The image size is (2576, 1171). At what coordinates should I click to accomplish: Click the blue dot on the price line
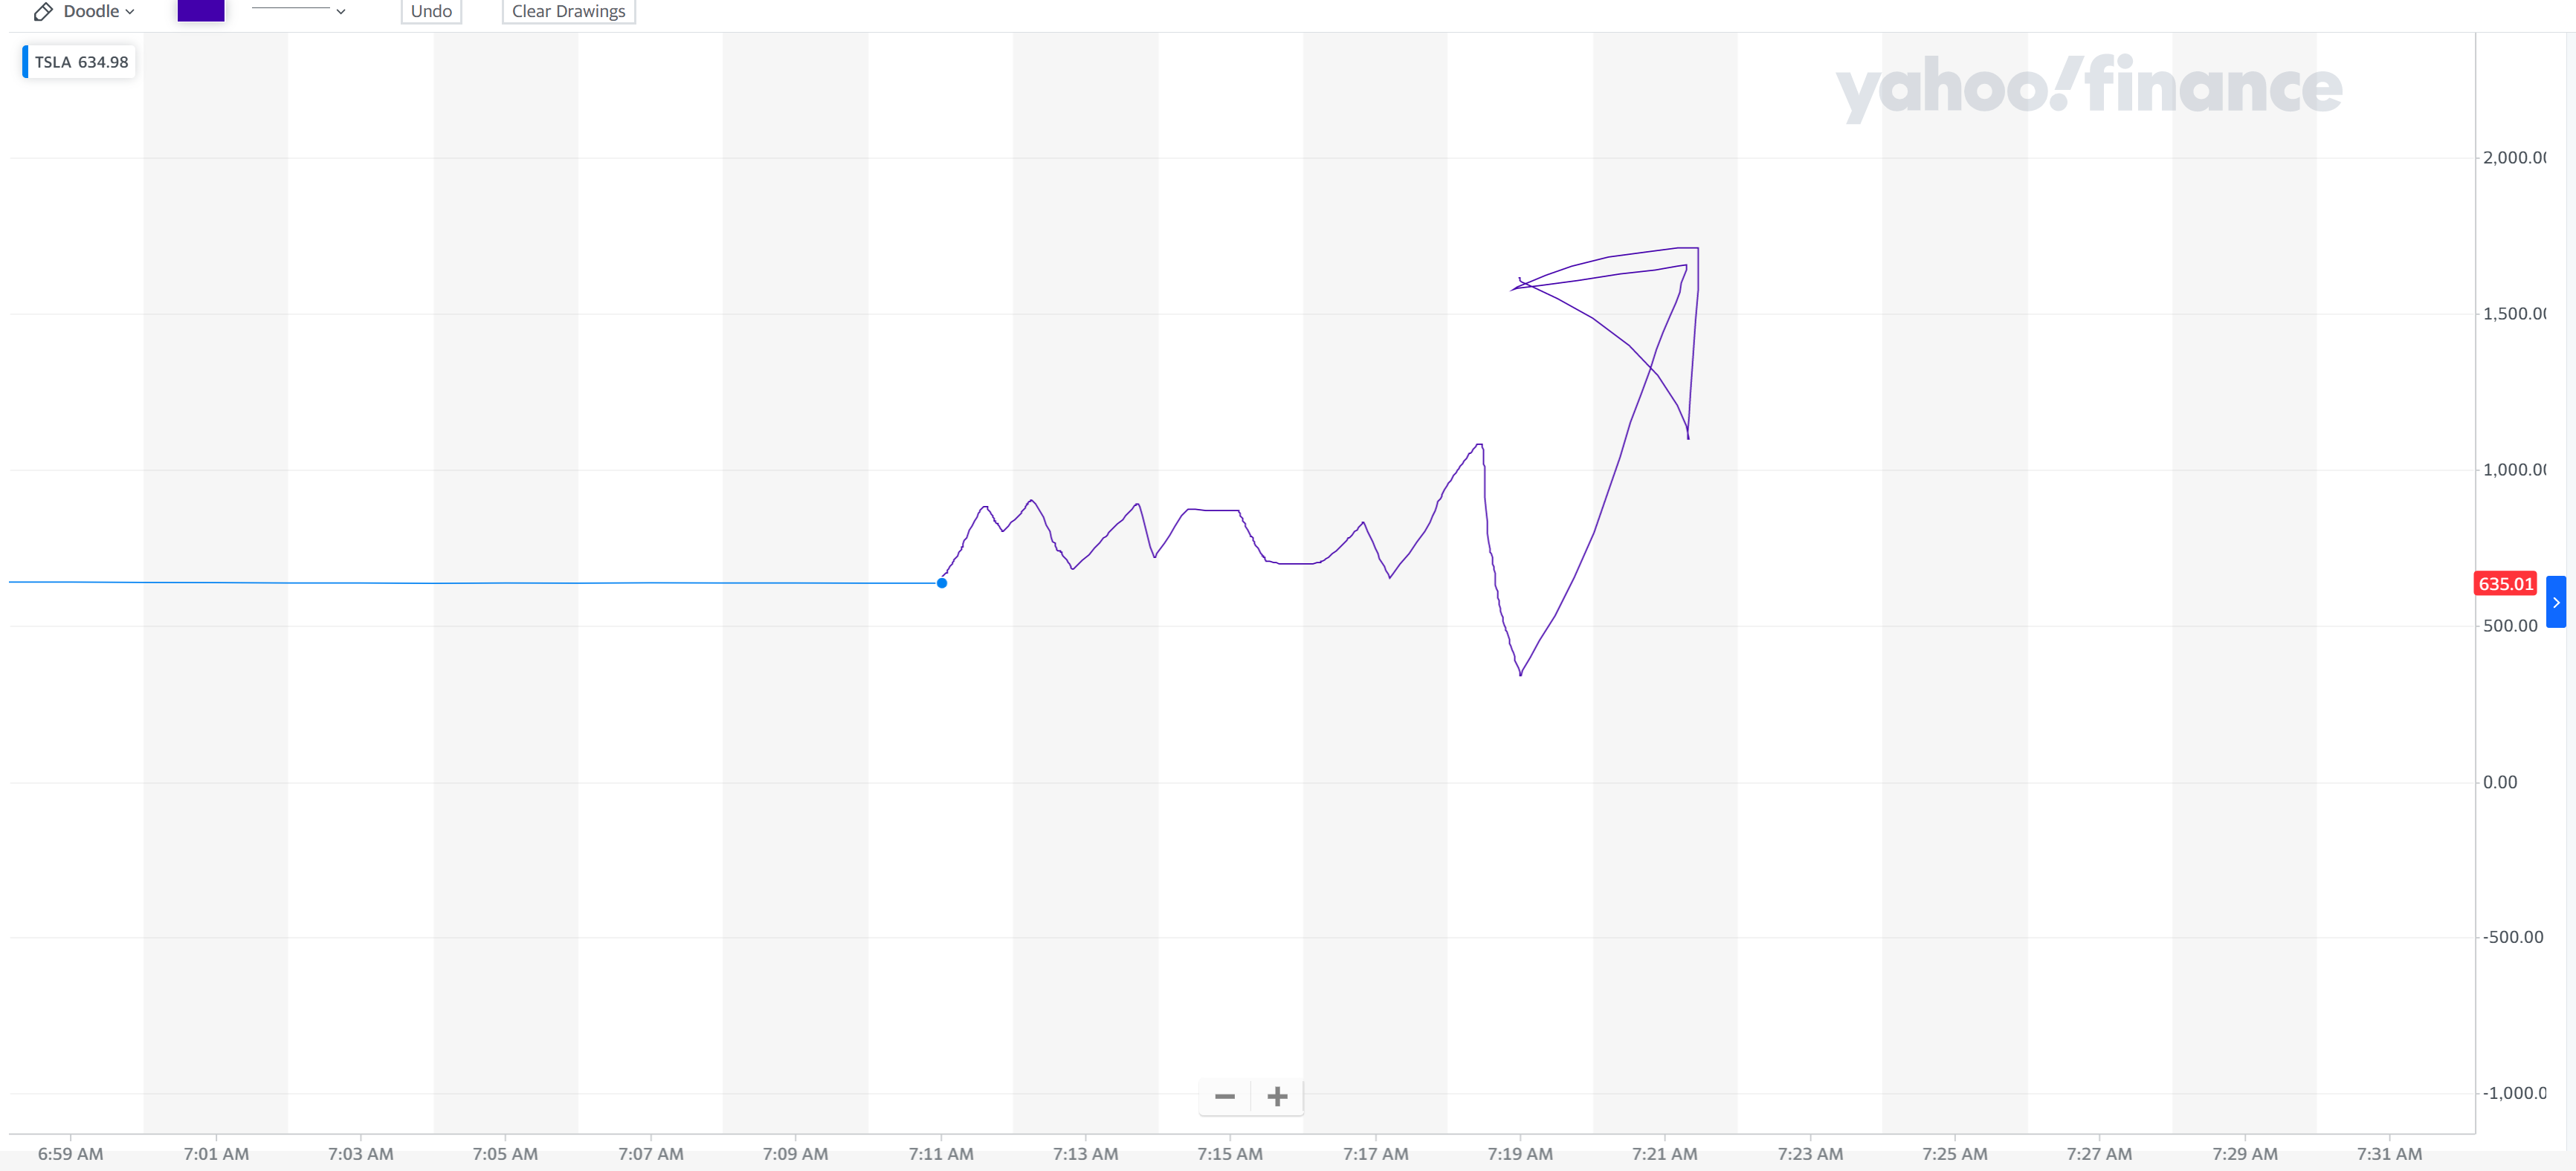click(941, 583)
